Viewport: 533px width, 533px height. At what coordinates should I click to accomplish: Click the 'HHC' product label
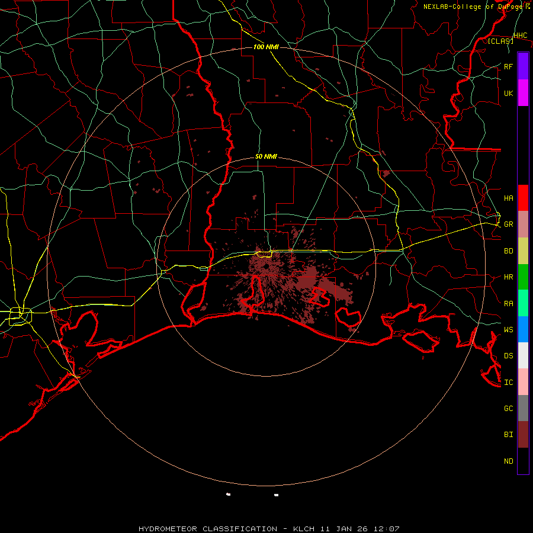click(520, 36)
